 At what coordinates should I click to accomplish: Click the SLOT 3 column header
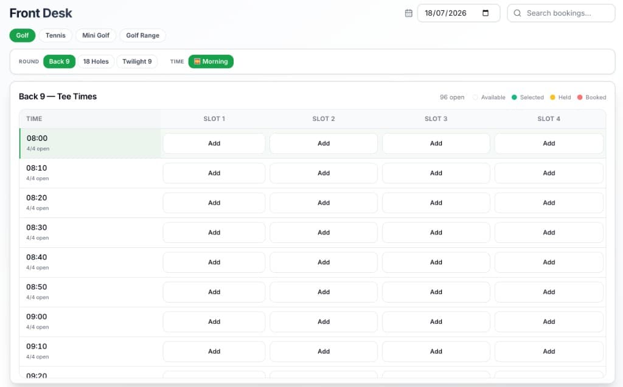click(436, 118)
